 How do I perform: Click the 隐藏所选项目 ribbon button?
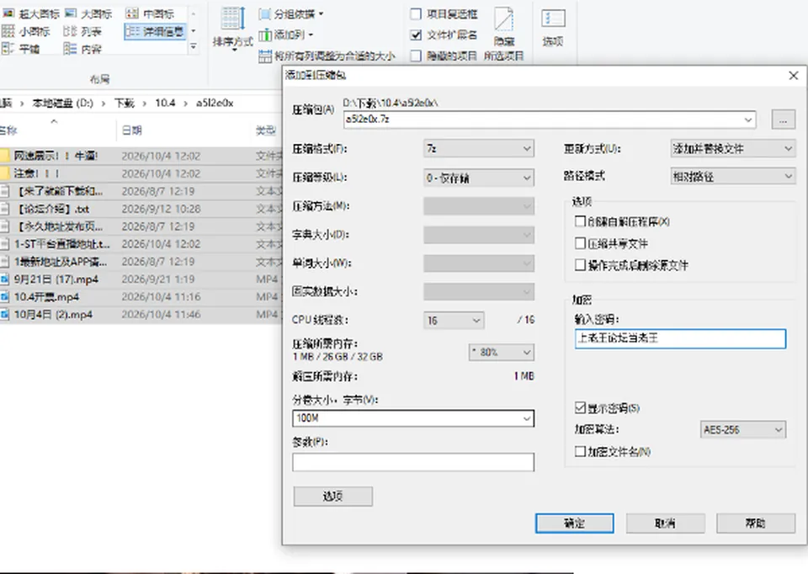click(x=504, y=34)
